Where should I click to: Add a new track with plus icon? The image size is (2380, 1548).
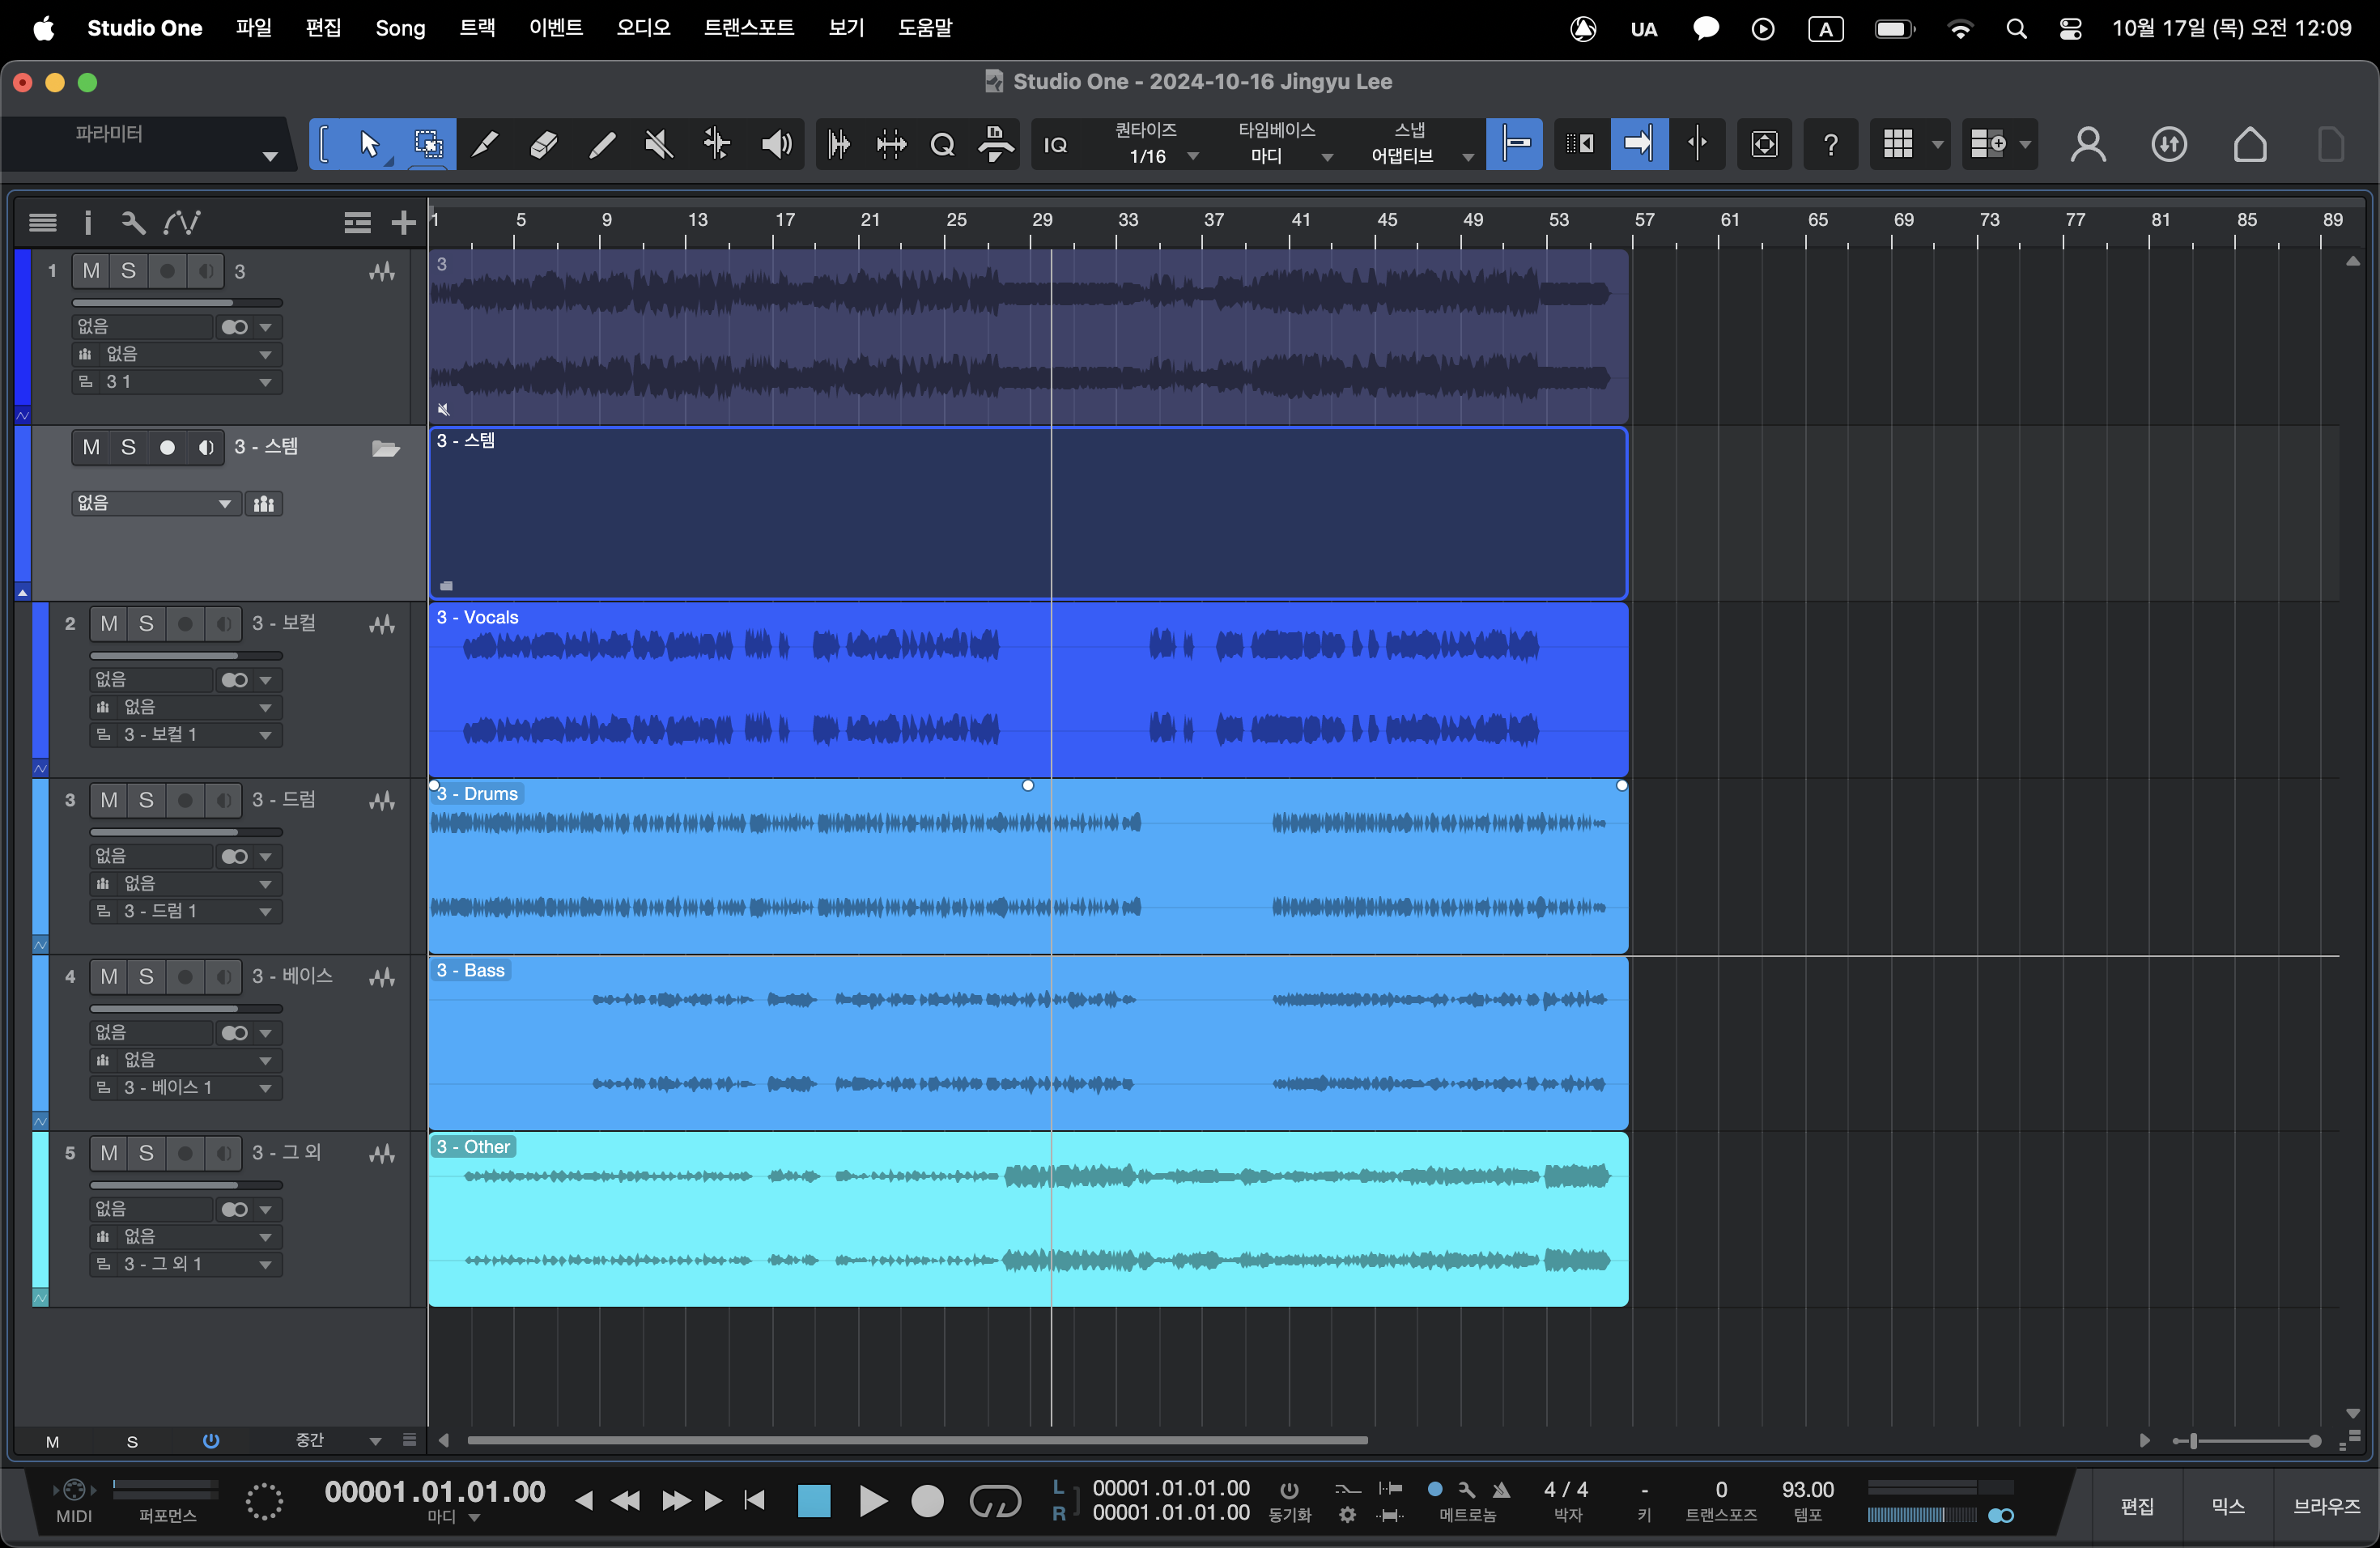pyautogui.click(x=403, y=222)
